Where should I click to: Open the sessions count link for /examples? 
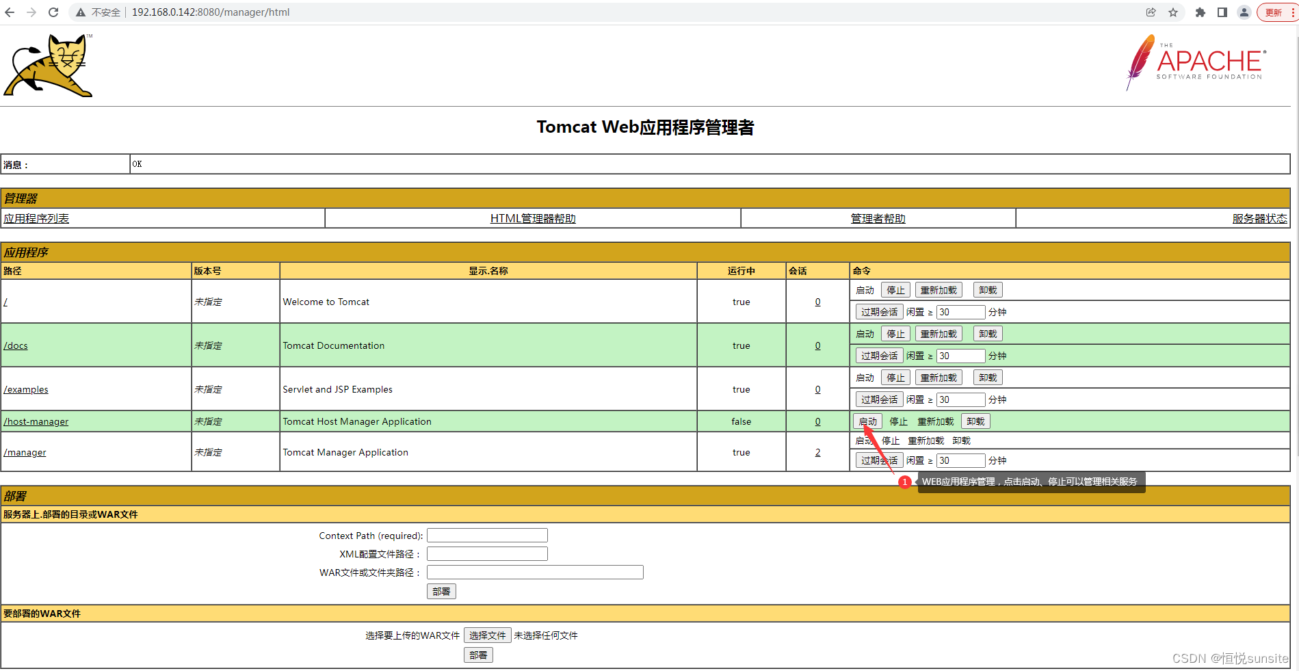click(x=817, y=389)
